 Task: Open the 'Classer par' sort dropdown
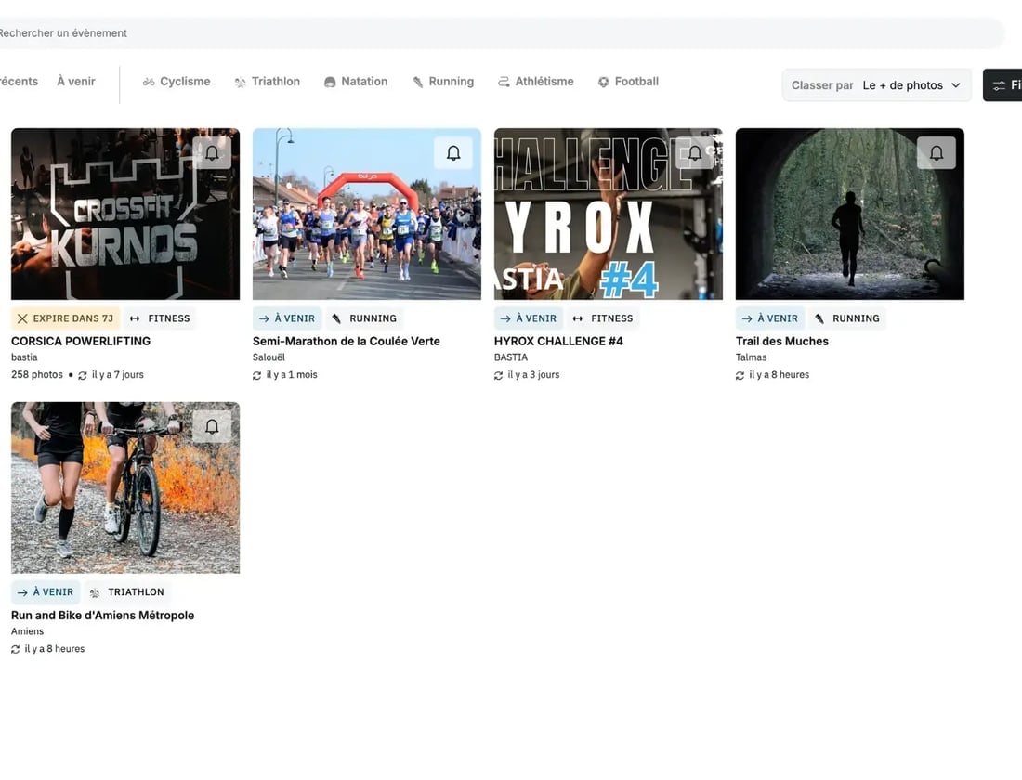pyautogui.click(x=877, y=85)
